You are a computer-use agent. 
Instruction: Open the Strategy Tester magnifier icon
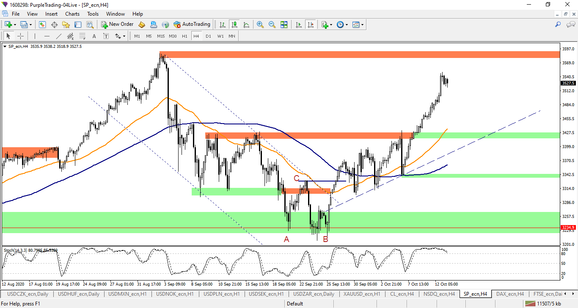click(x=90, y=25)
